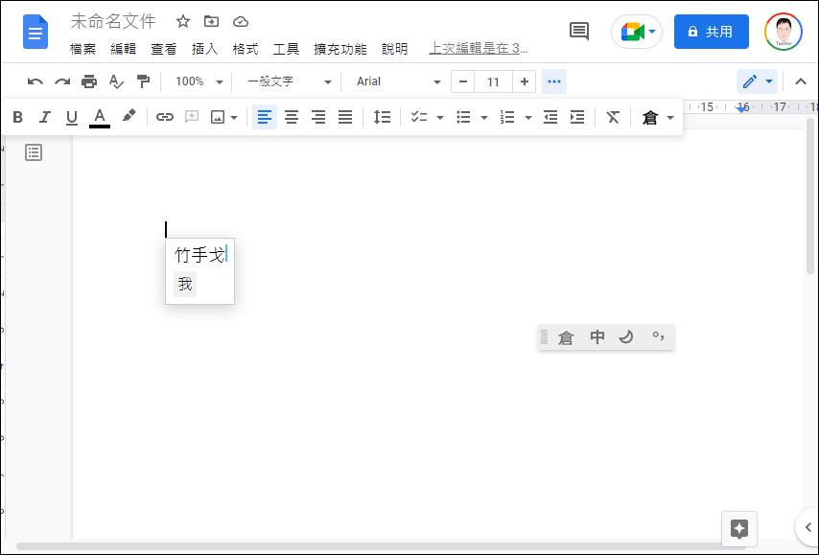Click the insert link icon

pos(165,118)
